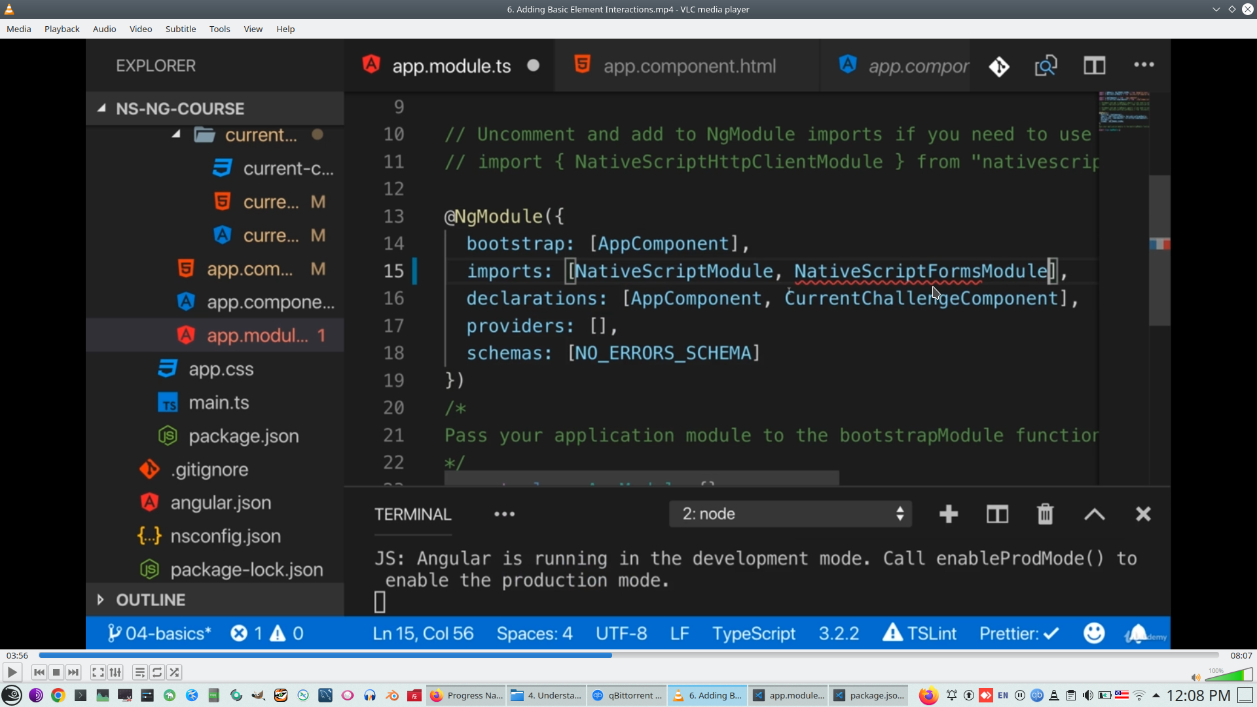The image size is (1257, 707).
Task: Expand hidden system tray icons arrow
Action: pos(1156,695)
